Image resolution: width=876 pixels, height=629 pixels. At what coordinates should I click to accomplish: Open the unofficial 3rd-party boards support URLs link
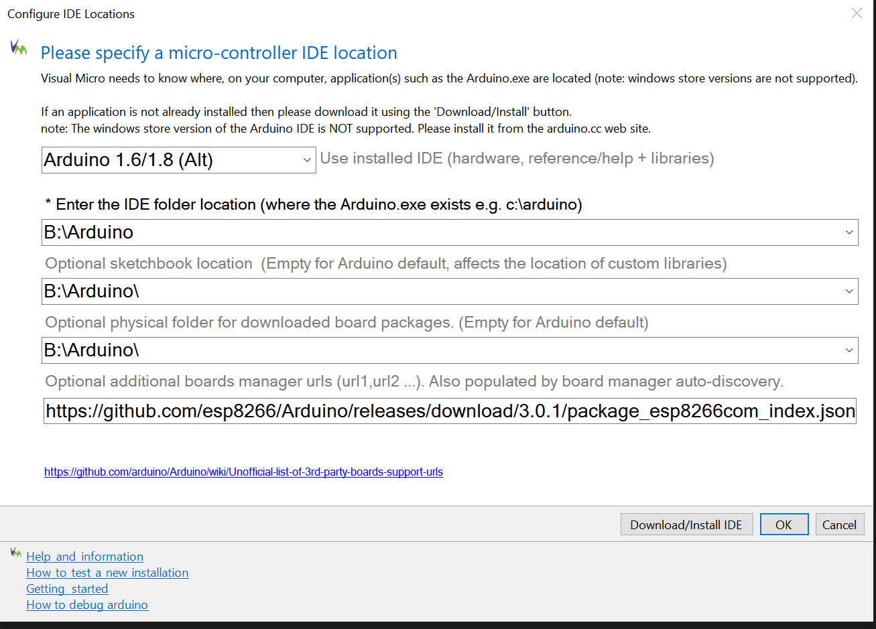[243, 472]
